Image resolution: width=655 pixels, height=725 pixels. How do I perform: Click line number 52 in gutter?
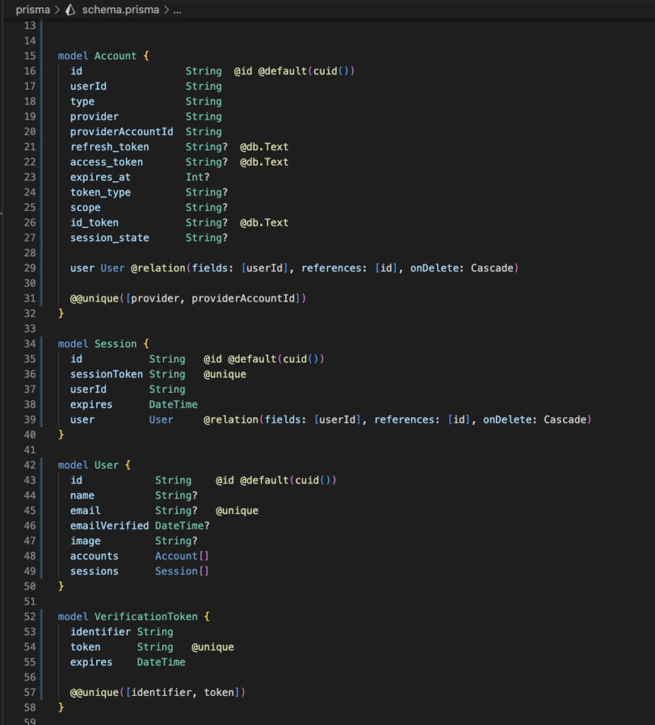30,617
